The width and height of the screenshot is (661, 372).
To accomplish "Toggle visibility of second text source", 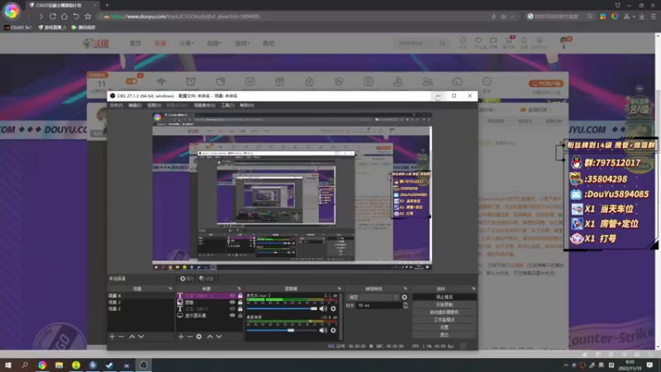I will [x=232, y=308].
